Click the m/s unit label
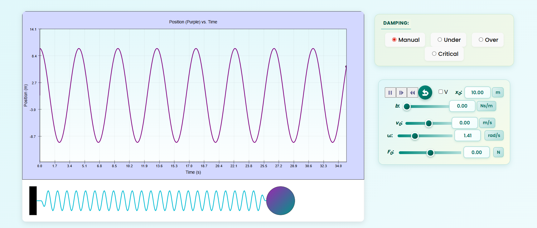Viewport: 537px width, 228px height. [487, 123]
